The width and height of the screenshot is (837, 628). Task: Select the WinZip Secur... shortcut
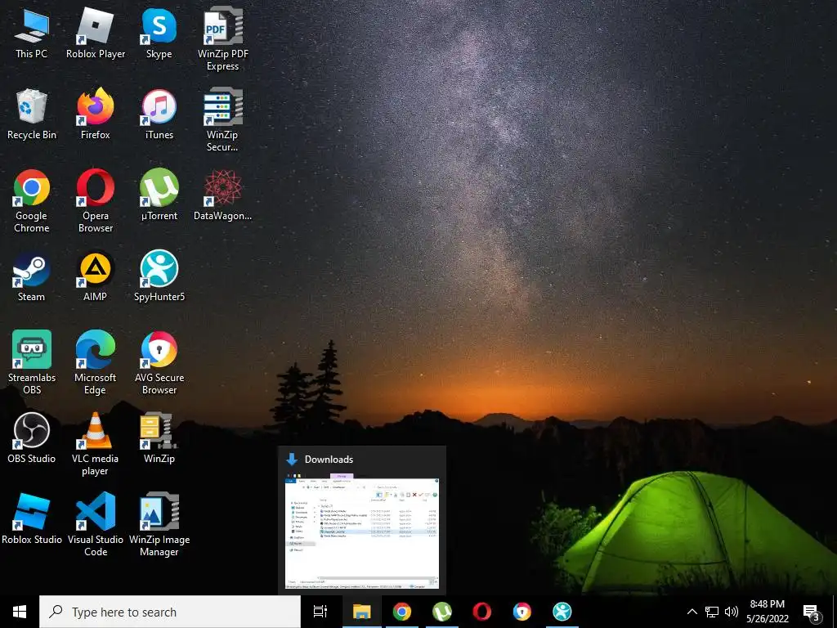tap(222, 119)
